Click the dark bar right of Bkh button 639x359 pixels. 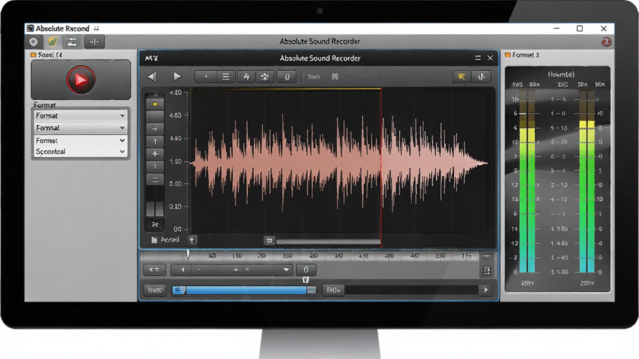tap(412, 290)
